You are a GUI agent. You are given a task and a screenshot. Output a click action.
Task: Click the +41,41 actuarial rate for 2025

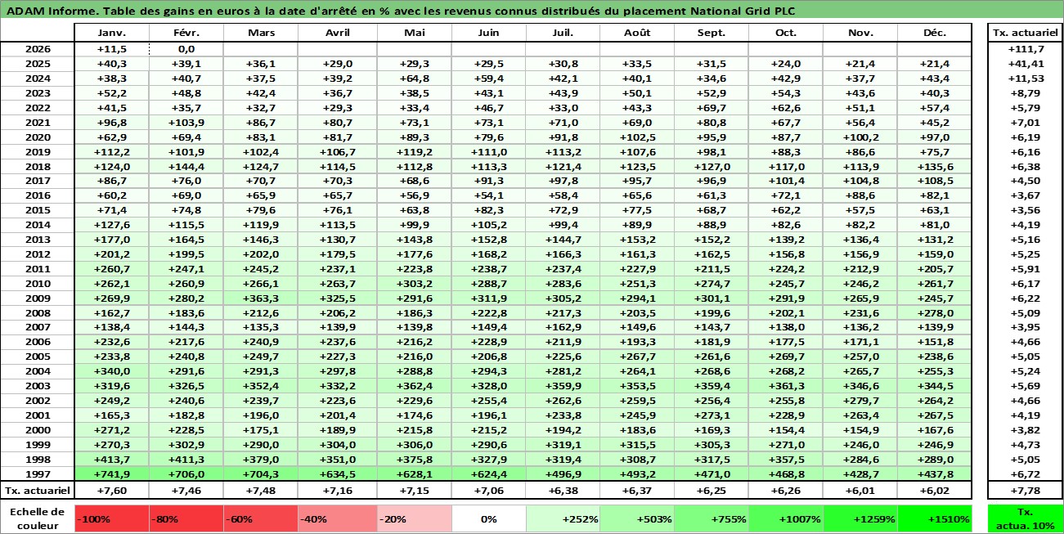coord(1025,64)
